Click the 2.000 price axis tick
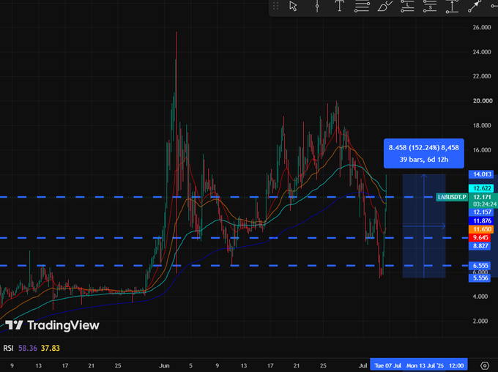The height and width of the screenshot is (372, 498). [480, 321]
